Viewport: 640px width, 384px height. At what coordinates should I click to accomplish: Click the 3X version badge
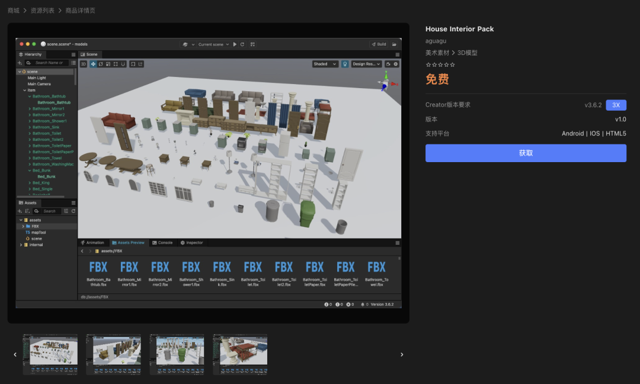coord(616,105)
